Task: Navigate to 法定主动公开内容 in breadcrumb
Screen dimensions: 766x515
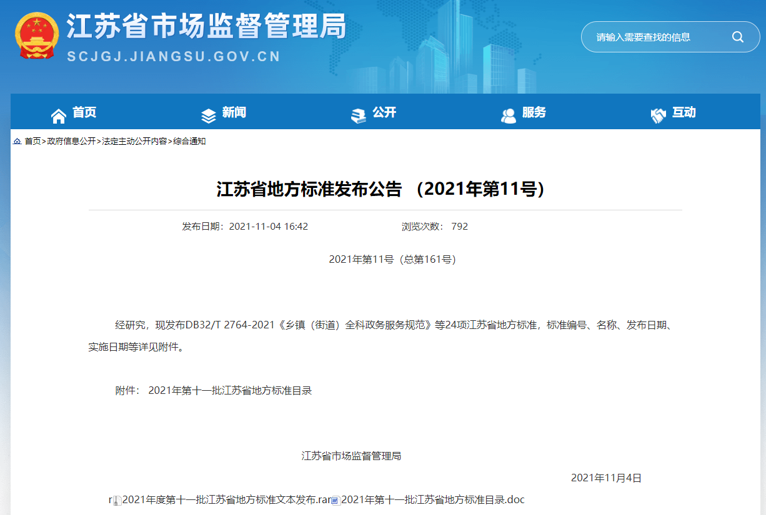Action: point(134,142)
